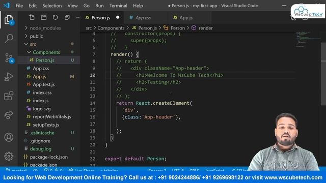Click the New File icon in Explorer
Viewport: 326px width, 183px height.
tap(32, 17)
